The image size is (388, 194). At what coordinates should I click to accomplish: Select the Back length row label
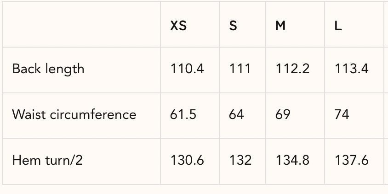[x=48, y=69]
